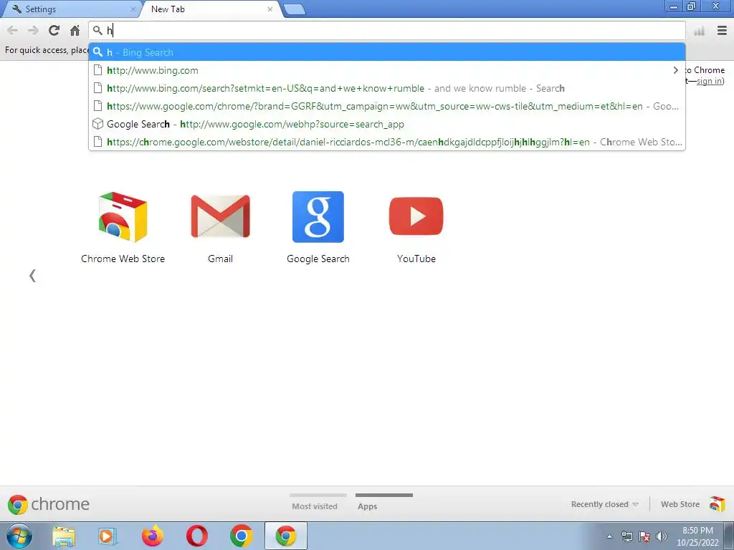This screenshot has width=734, height=550.
Task: Go back with the back arrow
Action: (x=13, y=30)
